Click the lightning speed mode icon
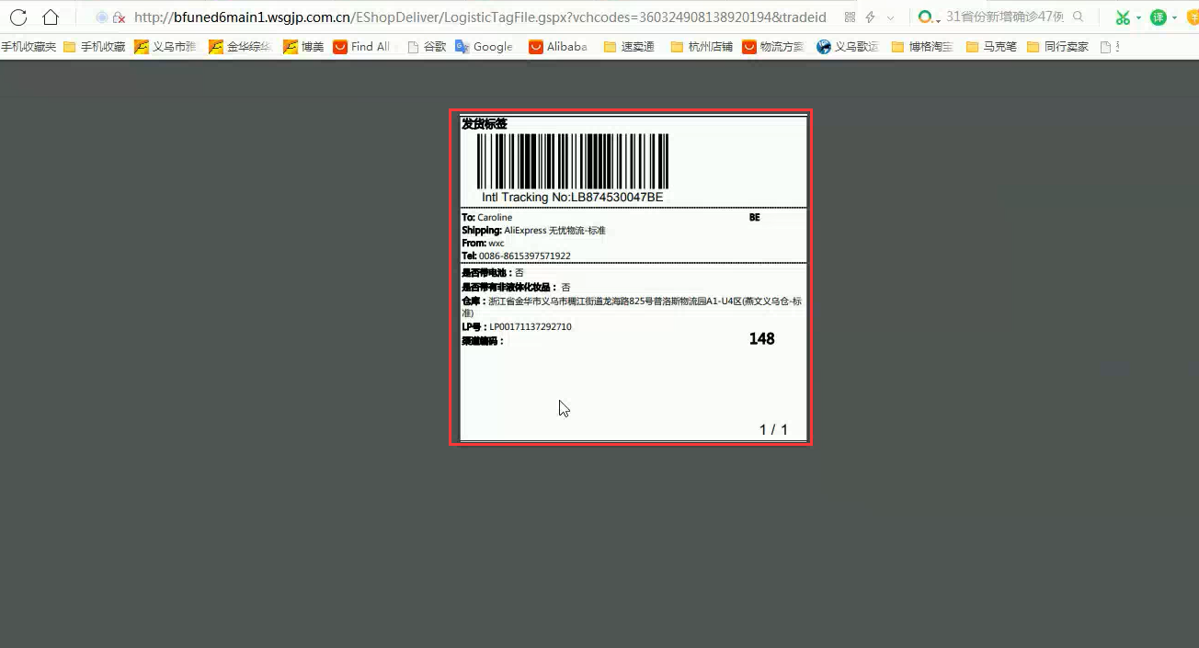 [x=870, y=17]
